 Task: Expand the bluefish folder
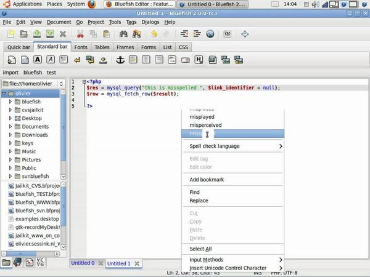click(10, 102)
